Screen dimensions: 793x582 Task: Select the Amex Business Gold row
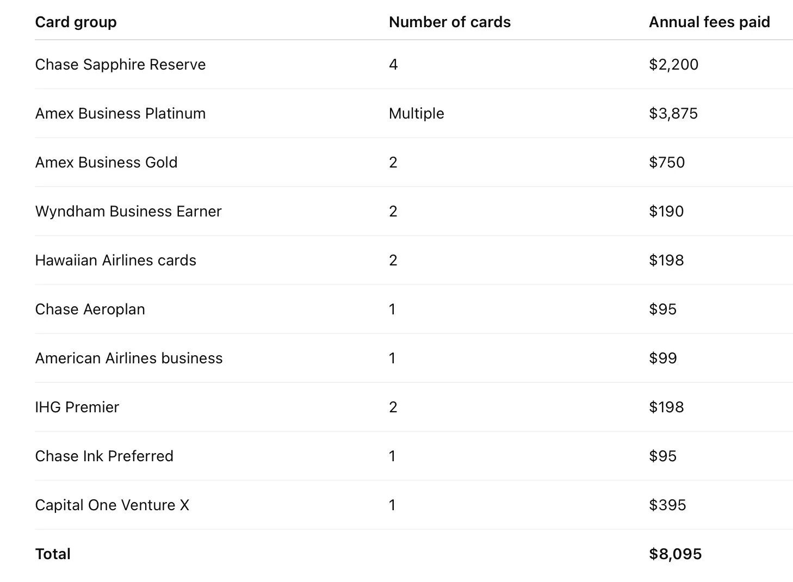click(106, 163)
